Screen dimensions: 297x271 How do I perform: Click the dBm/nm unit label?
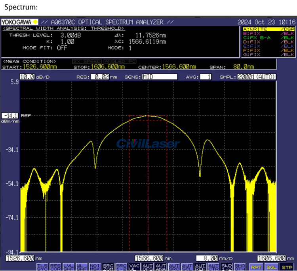click(x=10, y=121)
